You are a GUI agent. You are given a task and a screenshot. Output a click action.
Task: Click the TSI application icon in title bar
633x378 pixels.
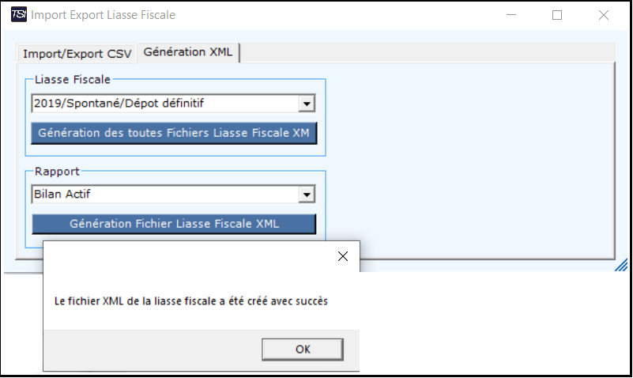pyautogui.click(x=18, y=14)
